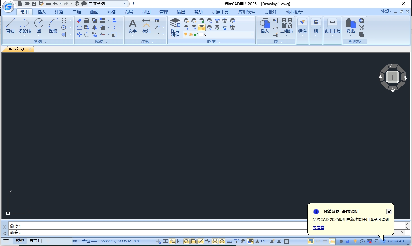Select the Line (直线) drawing tool
412x246 pixels.
tap(10, 25)
